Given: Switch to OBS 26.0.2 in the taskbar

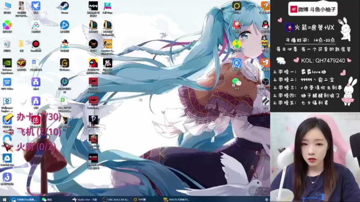Looking at the screenshot, I should click(x=116, y=200).
